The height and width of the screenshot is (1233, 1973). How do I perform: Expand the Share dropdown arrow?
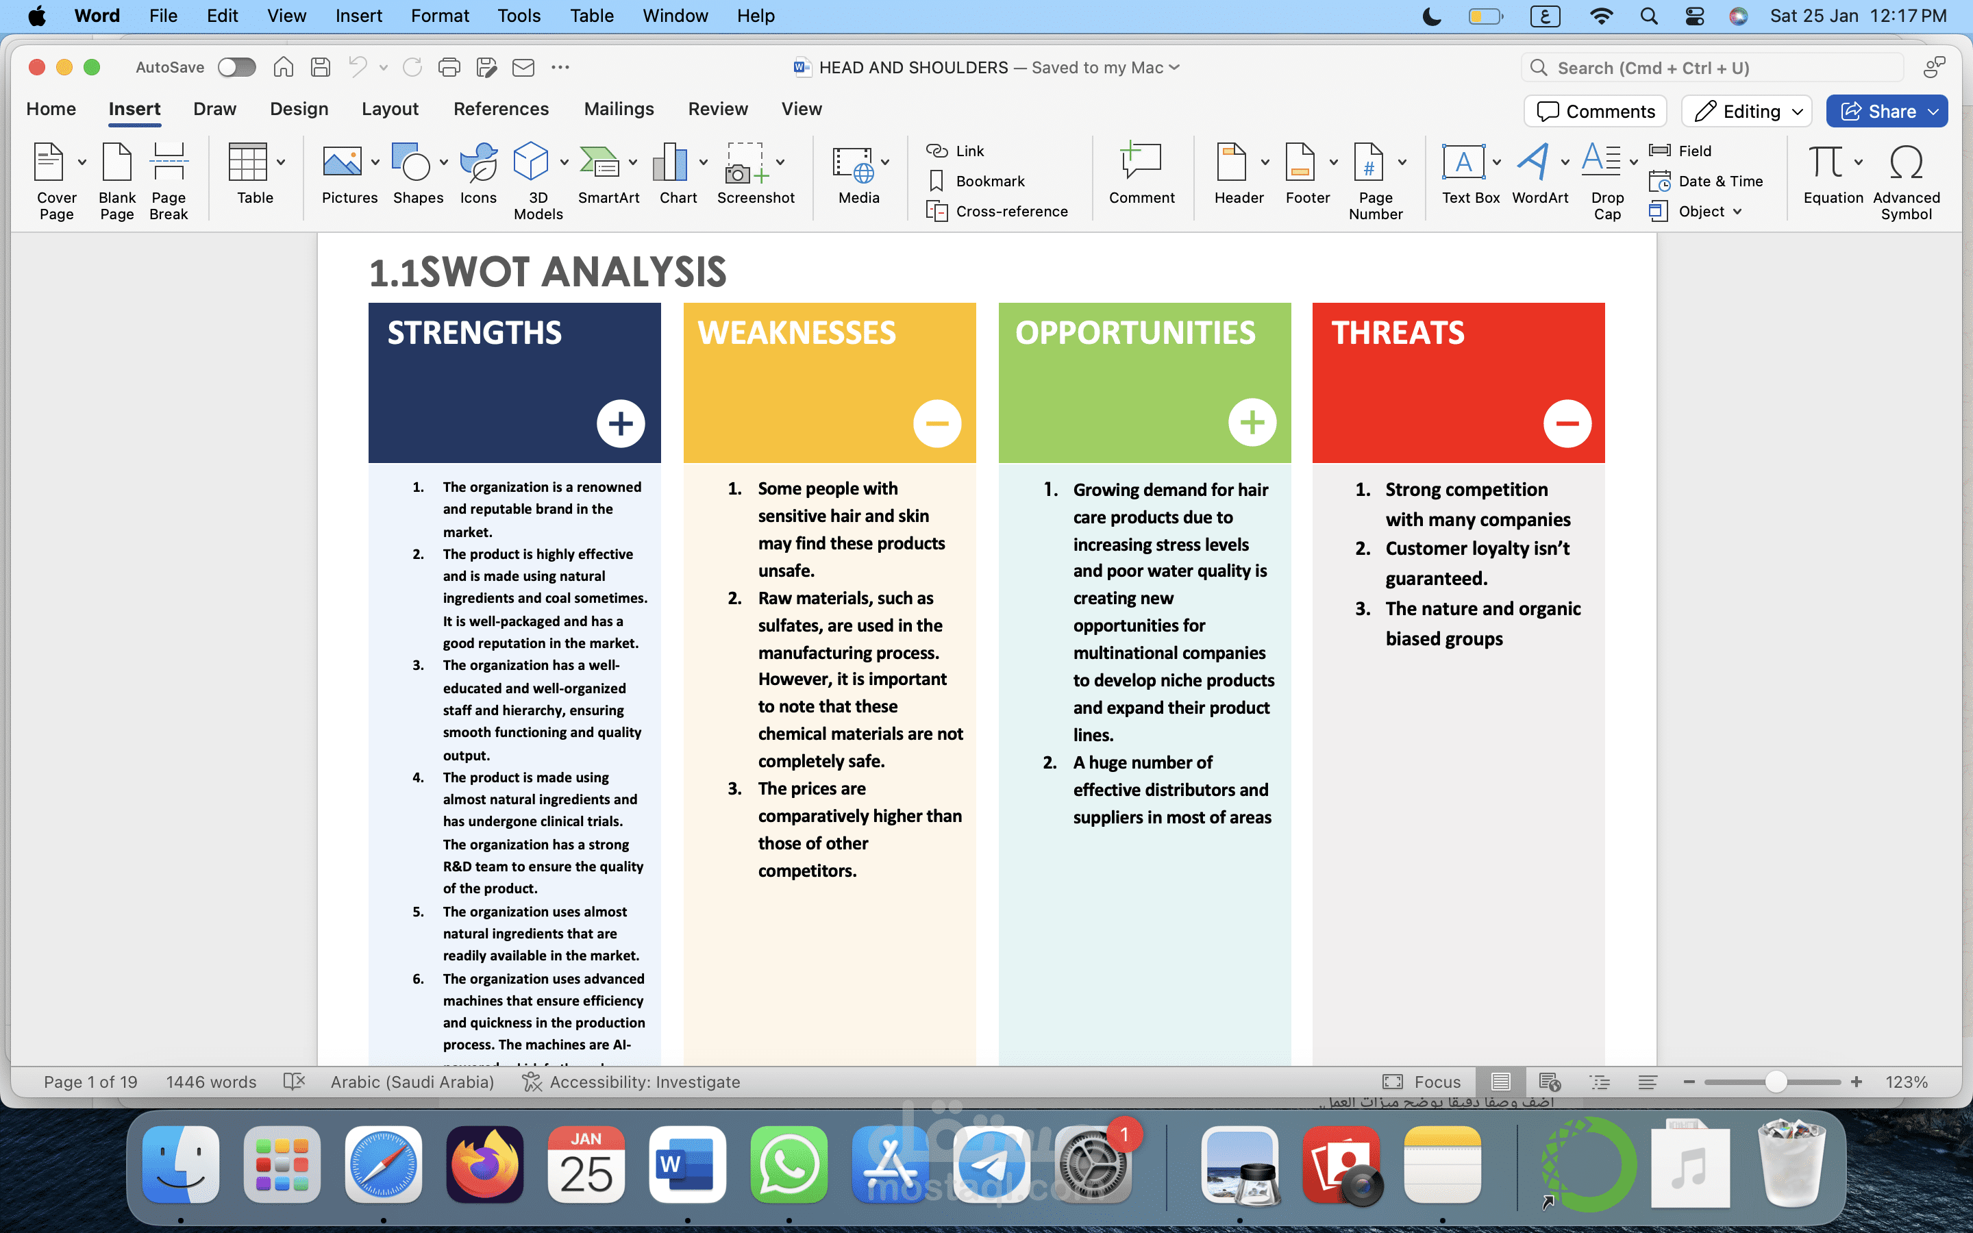tap(1934, 111)
